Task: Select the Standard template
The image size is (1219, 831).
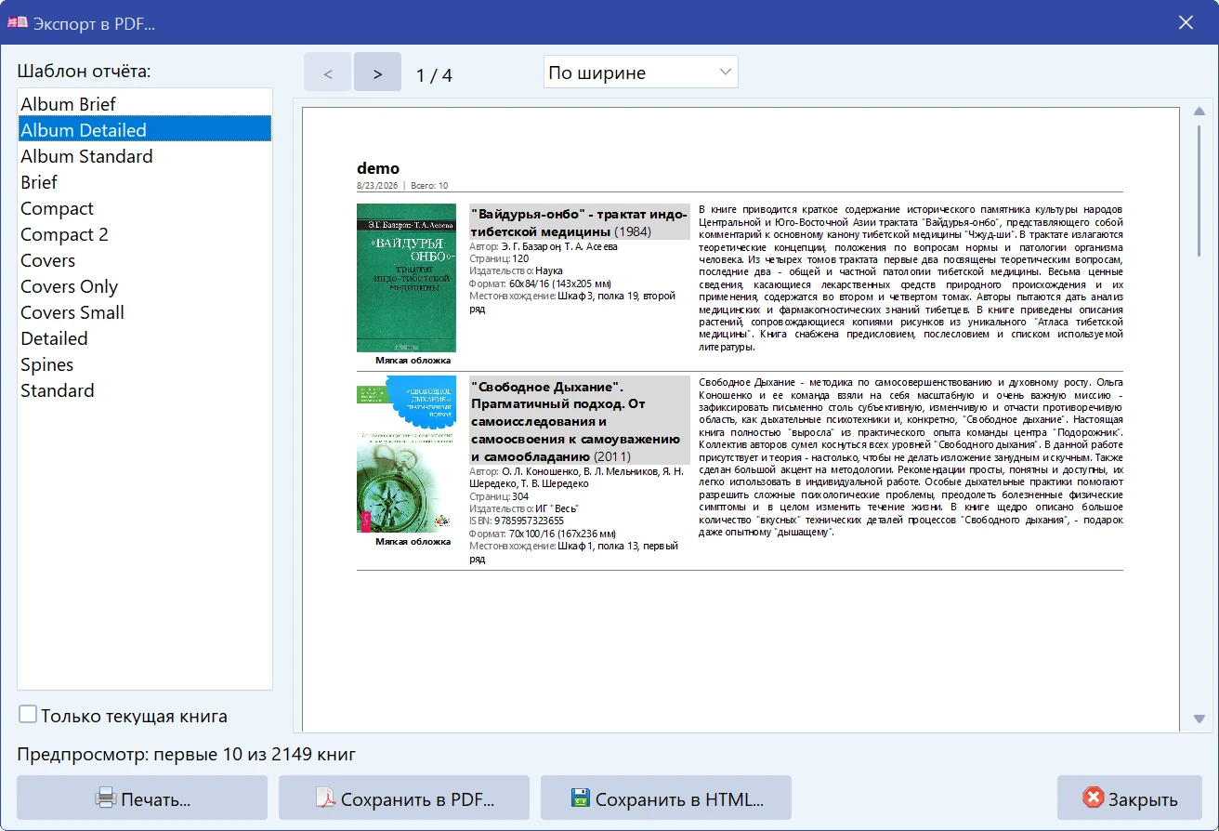Action: tap(145, 389)
